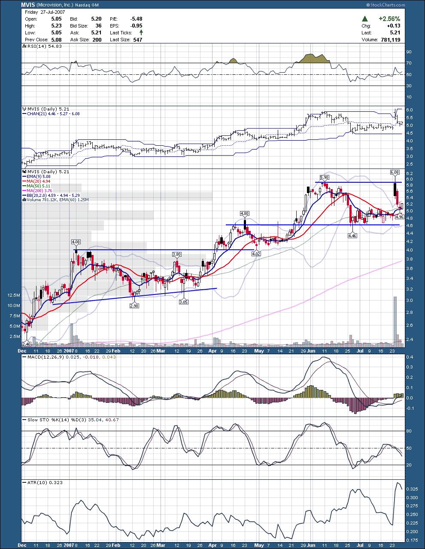
Task: Click the 4.96 price annotation
Action: [x=400, y=217]
